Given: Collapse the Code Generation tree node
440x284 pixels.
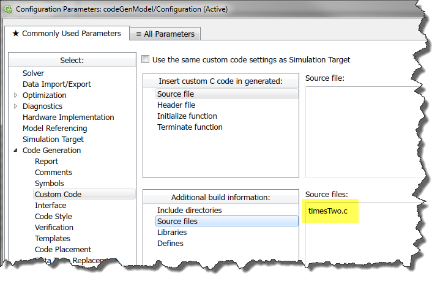Looking at the screenshot, I should [16, 151].
